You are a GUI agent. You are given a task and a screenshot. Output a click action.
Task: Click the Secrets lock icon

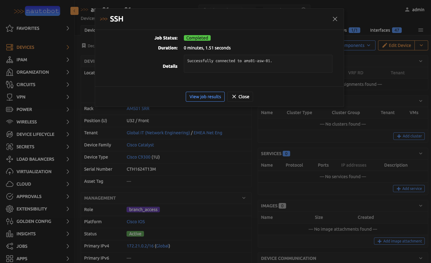(10, 147)
